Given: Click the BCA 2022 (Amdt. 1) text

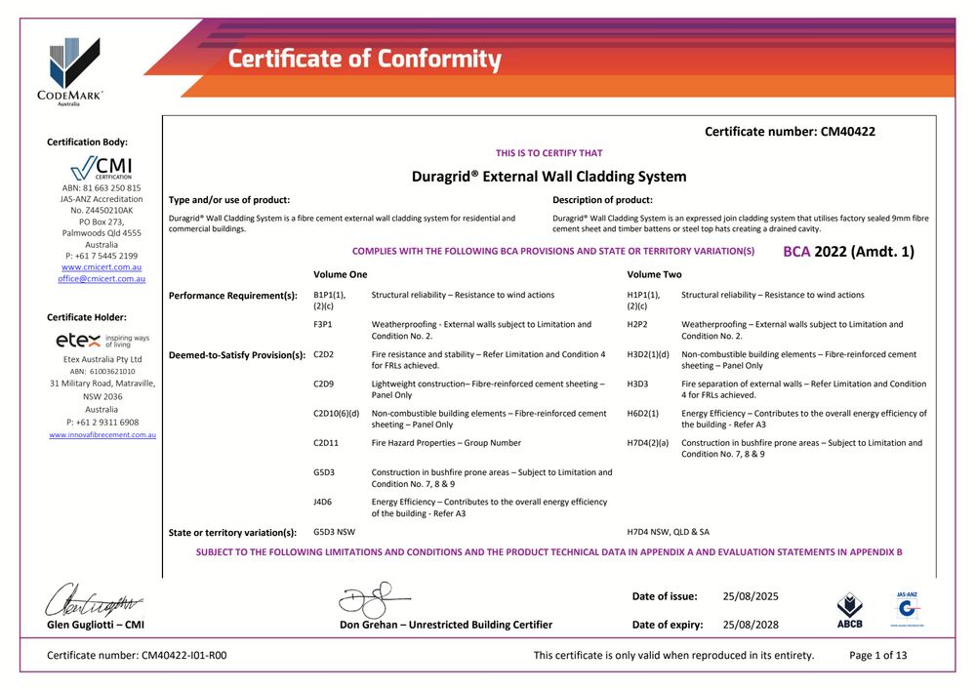Looking at the screenshot, I should pos(848,252).
